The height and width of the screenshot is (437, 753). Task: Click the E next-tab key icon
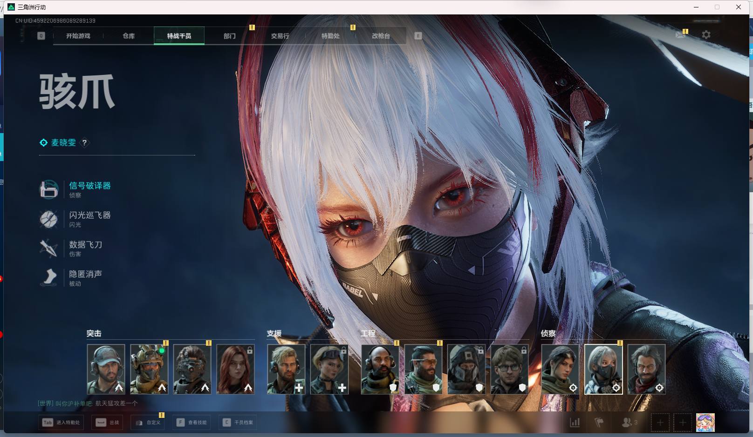(418, 36)
